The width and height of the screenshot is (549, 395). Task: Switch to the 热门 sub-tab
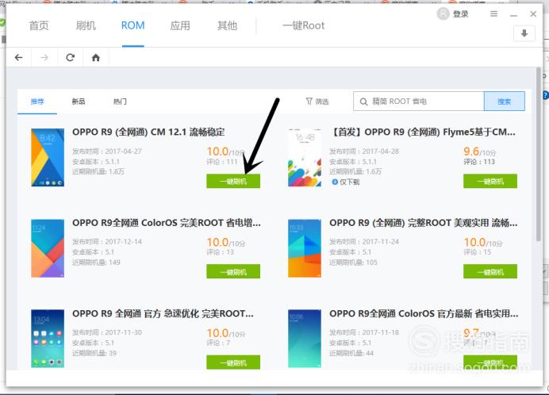tap(120, 102)
